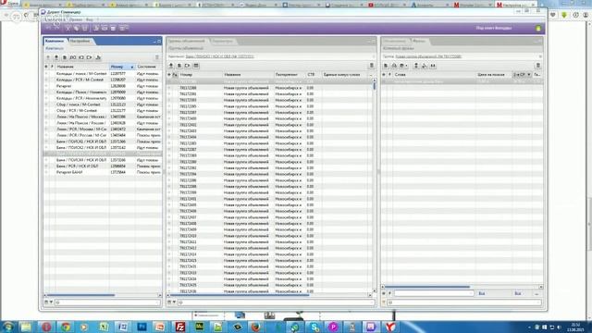Open the dropdown icon in phrases toolbar

403,66
